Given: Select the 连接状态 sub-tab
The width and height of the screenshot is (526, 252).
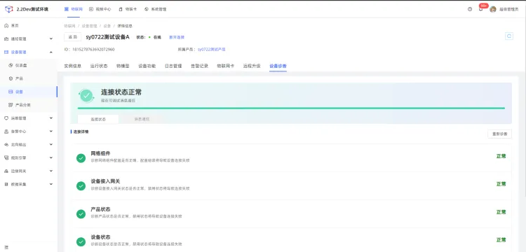Looking at the screenshot, I should coord(98,119).
